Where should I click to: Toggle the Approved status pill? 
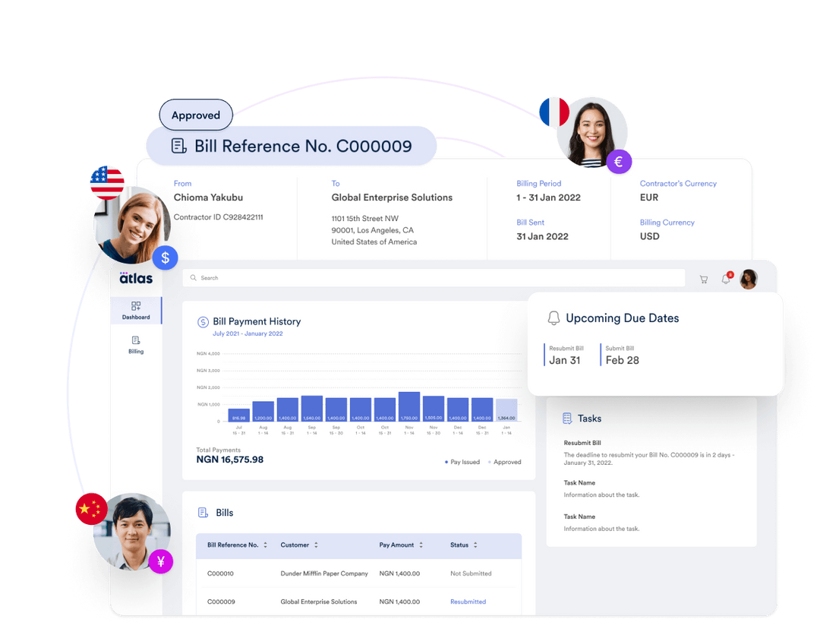coord(195,115)
